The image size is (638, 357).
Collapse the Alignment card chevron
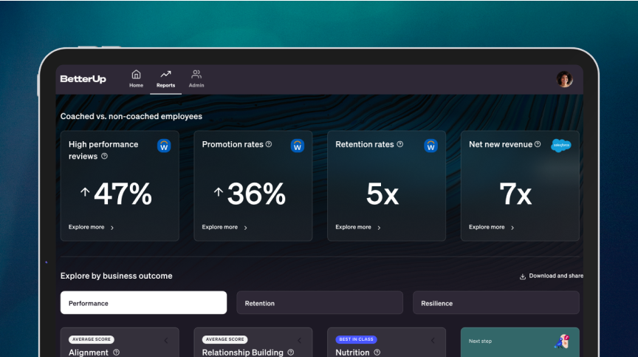point(165,340)
